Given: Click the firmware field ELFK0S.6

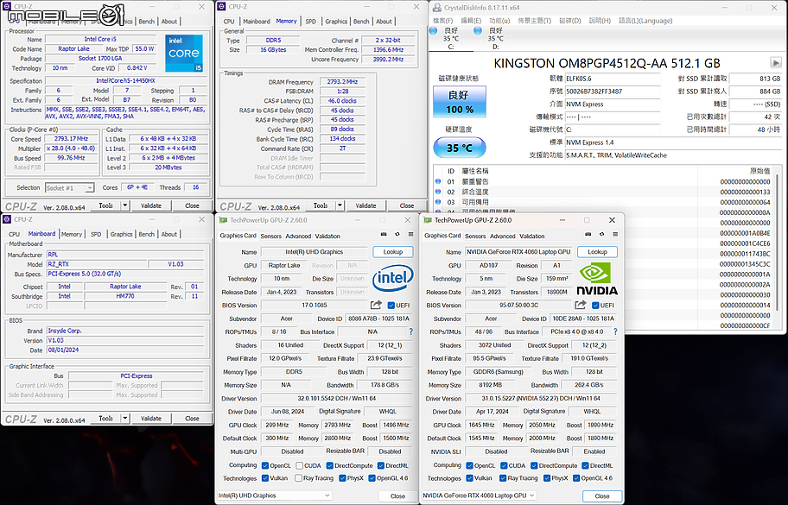Looking at the screenshot, I should tap(612, 79).
